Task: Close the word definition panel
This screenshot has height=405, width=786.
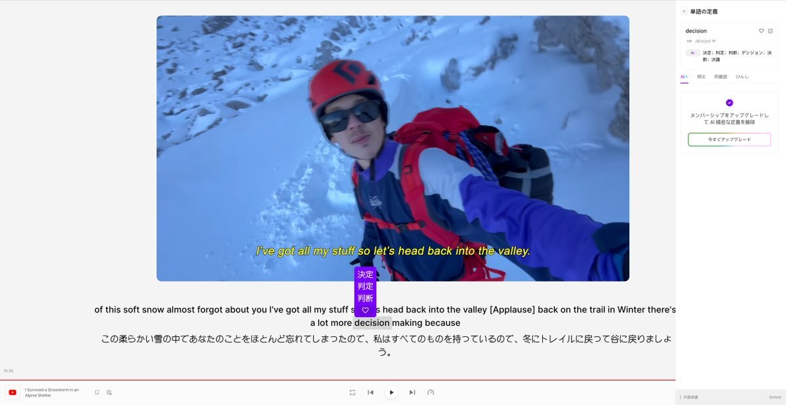Action: pos(684,12)
